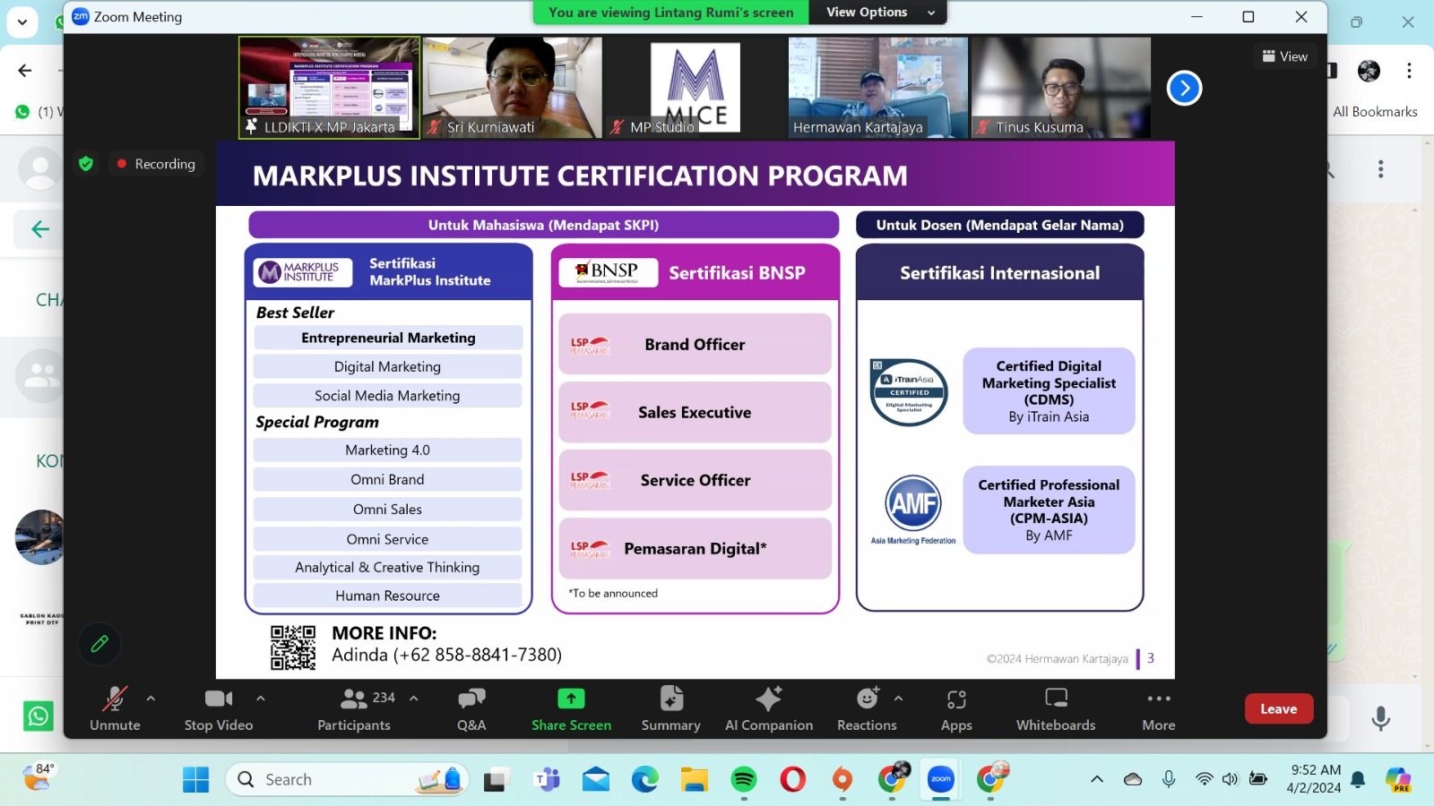Viewport: 1434px width, 806px height.
Task: Open the View Options dropdown
Action: coord(878,13)
